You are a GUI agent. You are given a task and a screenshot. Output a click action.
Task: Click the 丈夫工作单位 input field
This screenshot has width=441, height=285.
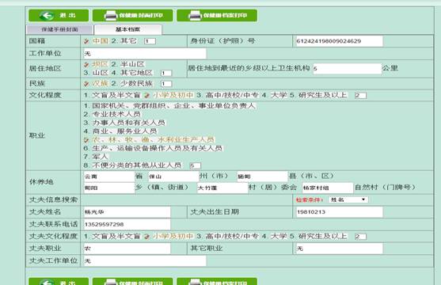tap(145, 260)
